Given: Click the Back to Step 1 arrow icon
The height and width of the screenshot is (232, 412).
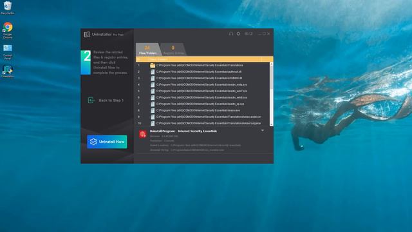Looking at the screenshot, I should click(91, 101).
